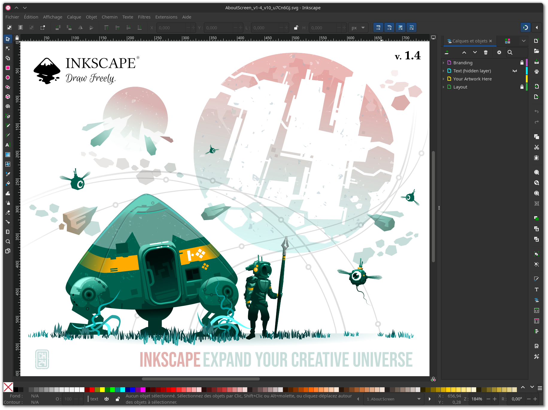548x410 pixels.
Task: Click the Undo arrow icon
Action: [x=537, y=112]
